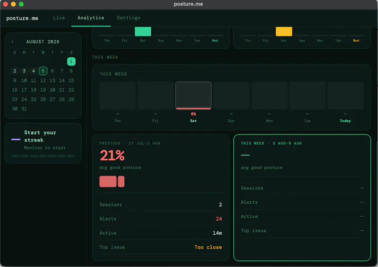Open the Analytics tab

coord(91,18)
